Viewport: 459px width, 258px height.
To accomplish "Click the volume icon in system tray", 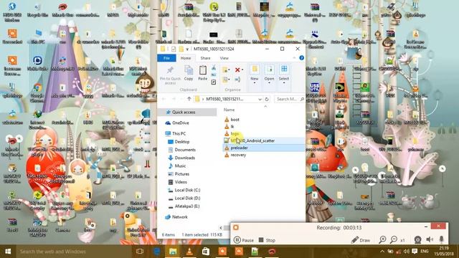I will click(x=407, y=252).
